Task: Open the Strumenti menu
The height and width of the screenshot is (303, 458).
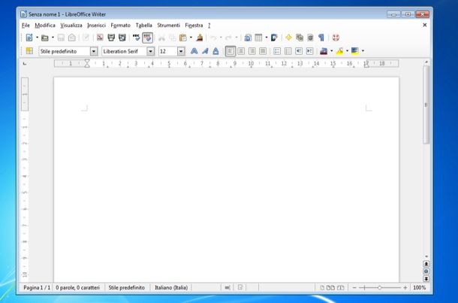Action: click(168, 26)
